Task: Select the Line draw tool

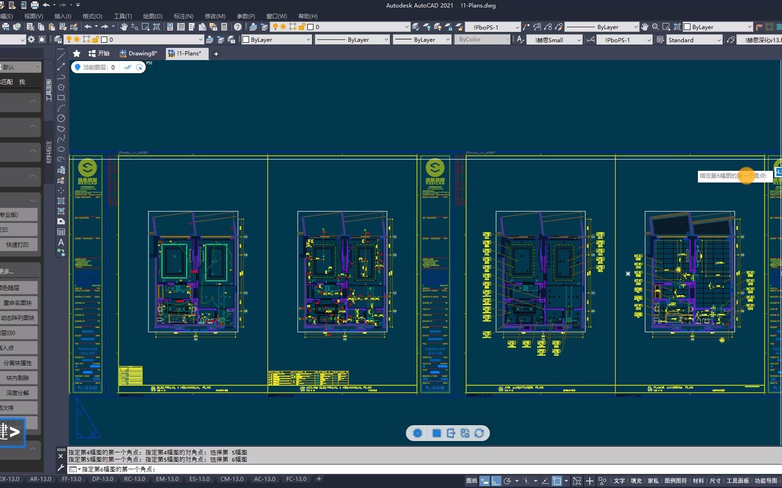Action: [x=61, y=56]
